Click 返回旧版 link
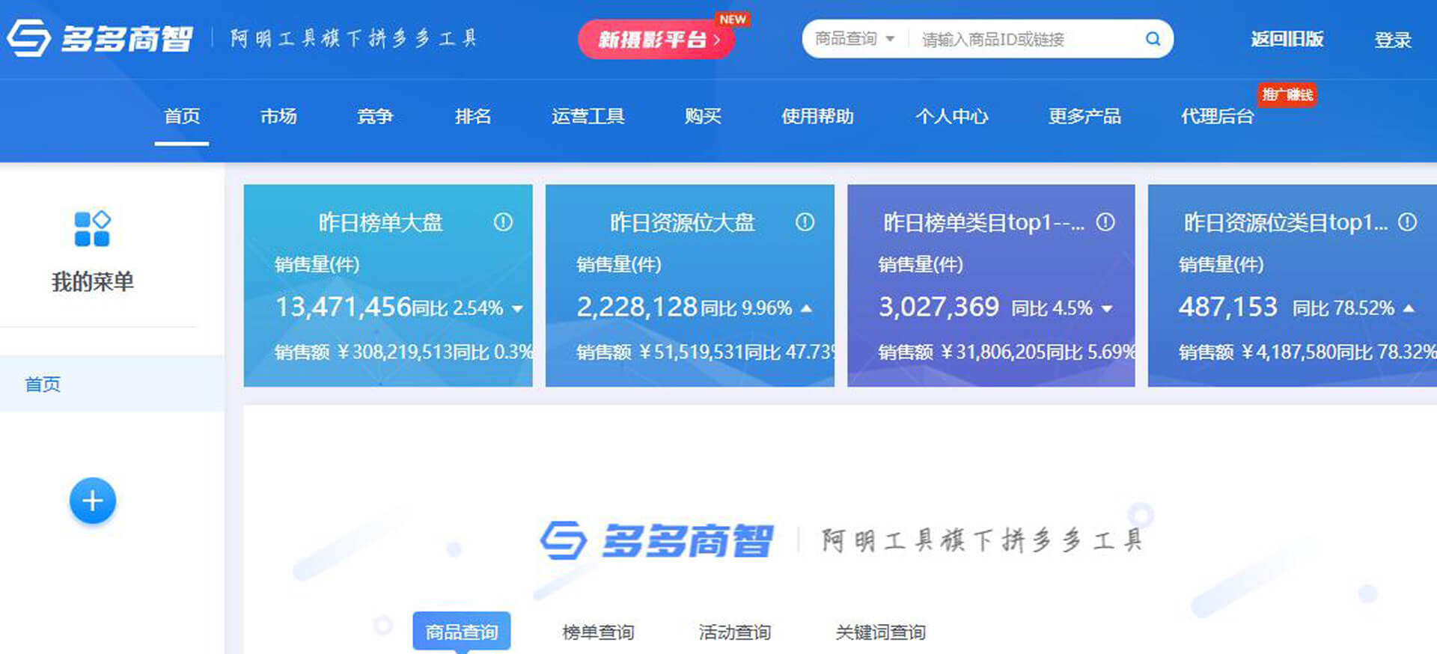 (x=1287, y=39)
